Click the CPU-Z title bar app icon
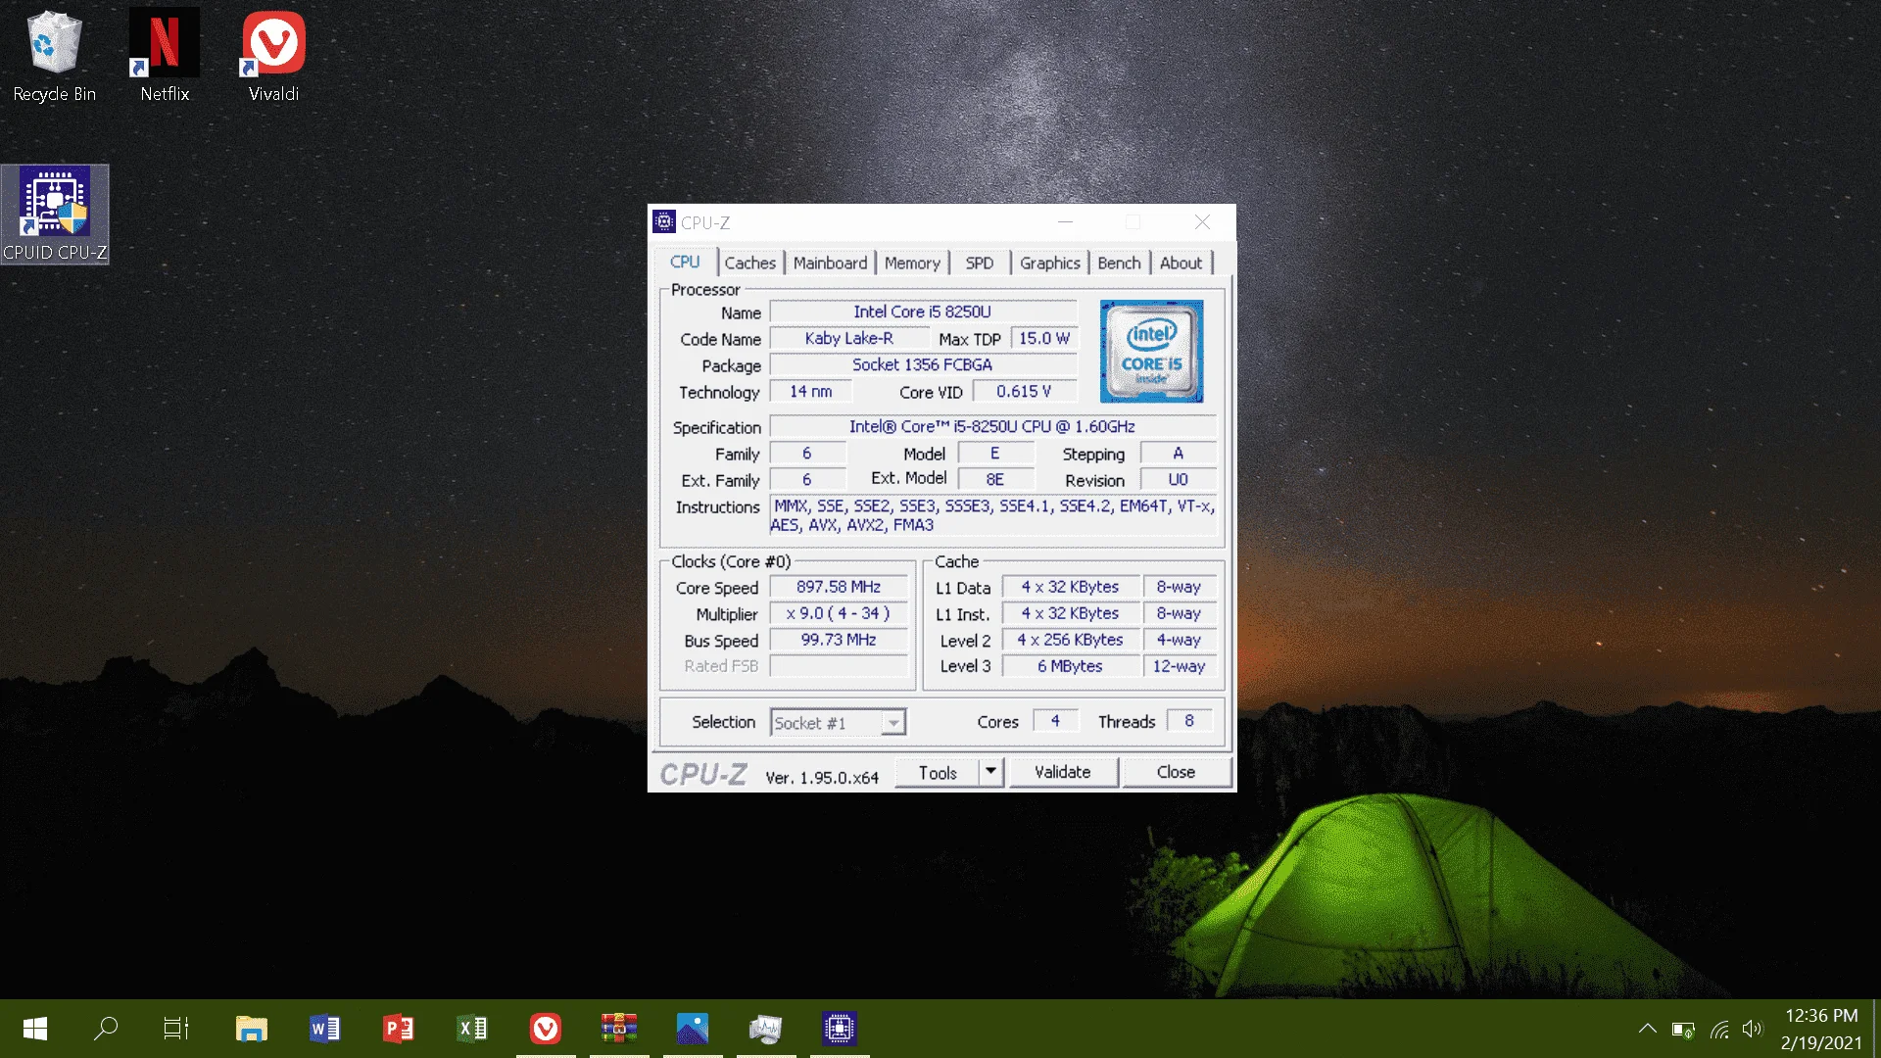Screen dimensions: 1881x1058 coord(664,222)
